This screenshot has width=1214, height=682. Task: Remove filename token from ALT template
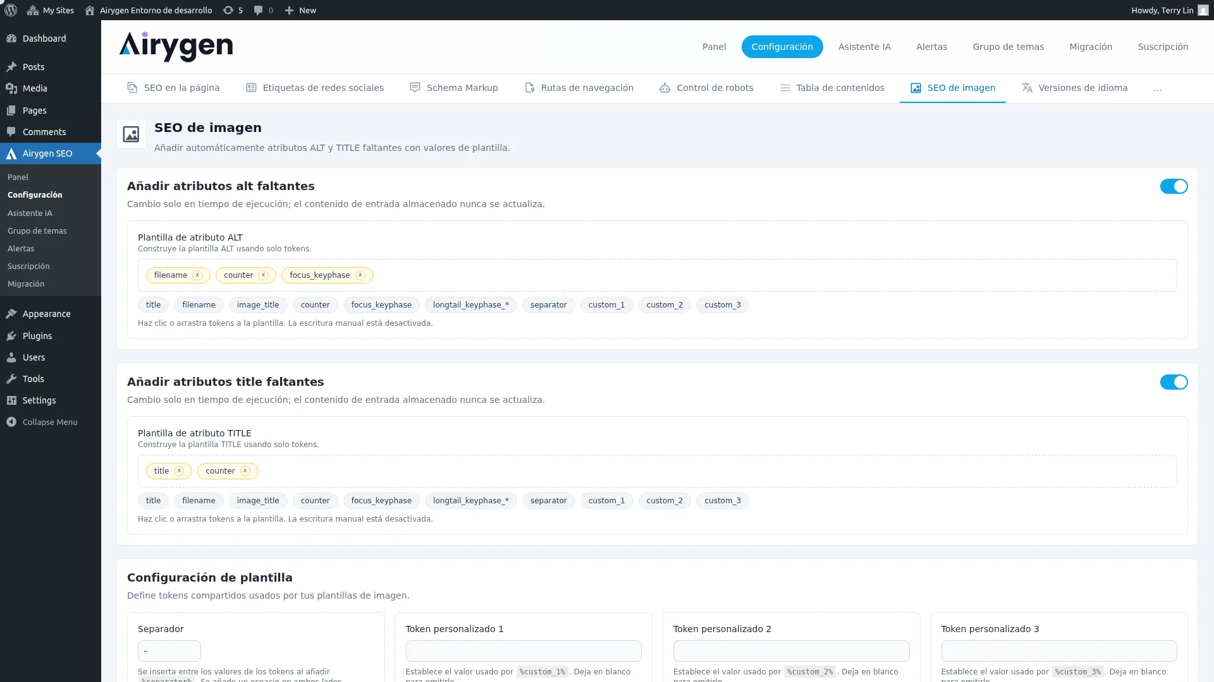[197, 275]
